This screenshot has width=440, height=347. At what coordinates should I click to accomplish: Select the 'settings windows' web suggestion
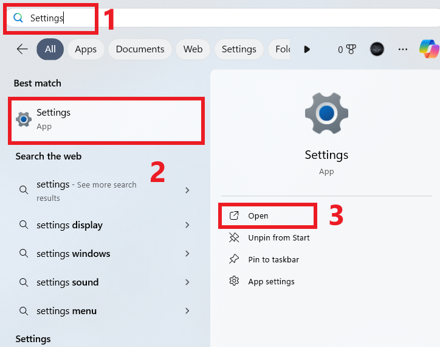pyautogui.click(x=74, y=254)
